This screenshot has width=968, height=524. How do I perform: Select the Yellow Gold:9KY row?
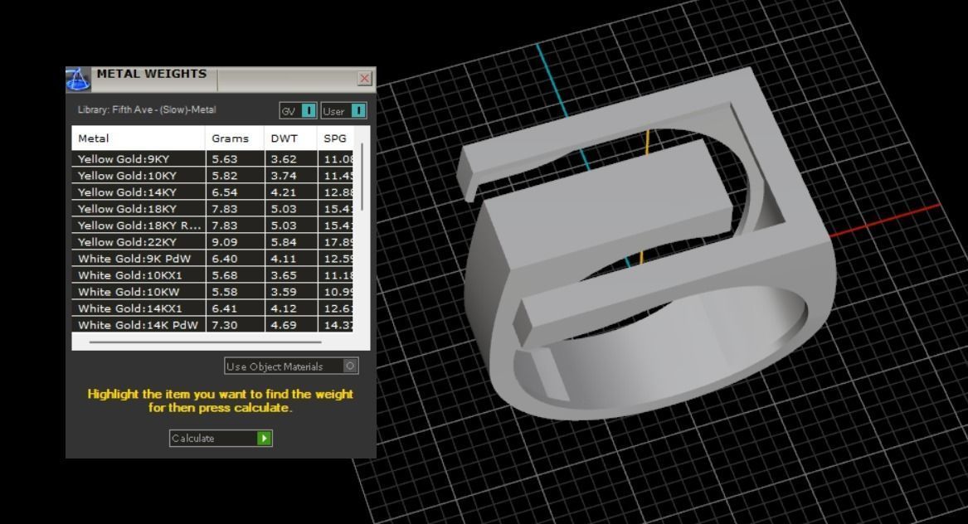pyautogui.click(x=212, y=158)
